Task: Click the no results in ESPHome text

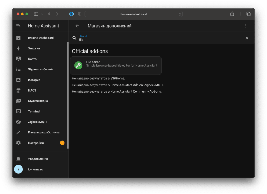Action: [98, 78]
